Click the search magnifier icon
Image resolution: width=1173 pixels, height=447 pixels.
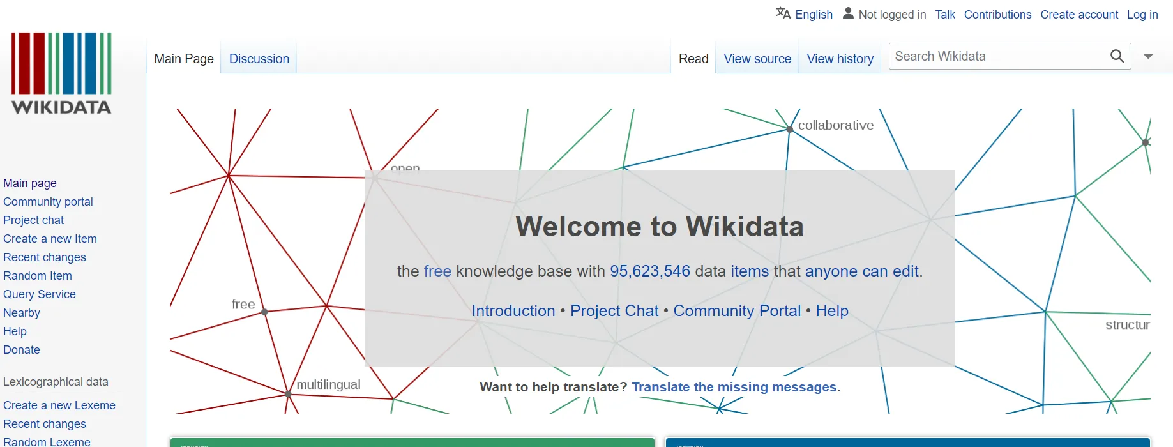(x=1117, y=56)
